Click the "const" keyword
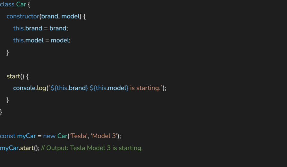287x167 pixels. 8,136
